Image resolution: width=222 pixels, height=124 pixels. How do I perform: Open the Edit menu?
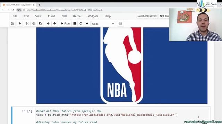26,16
